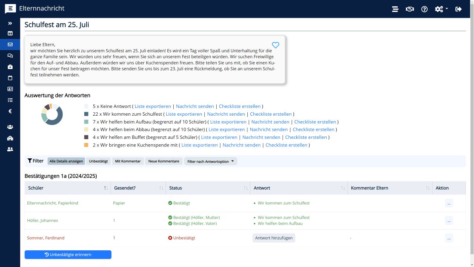Export list for Aufbau helpers

point(228,122)
